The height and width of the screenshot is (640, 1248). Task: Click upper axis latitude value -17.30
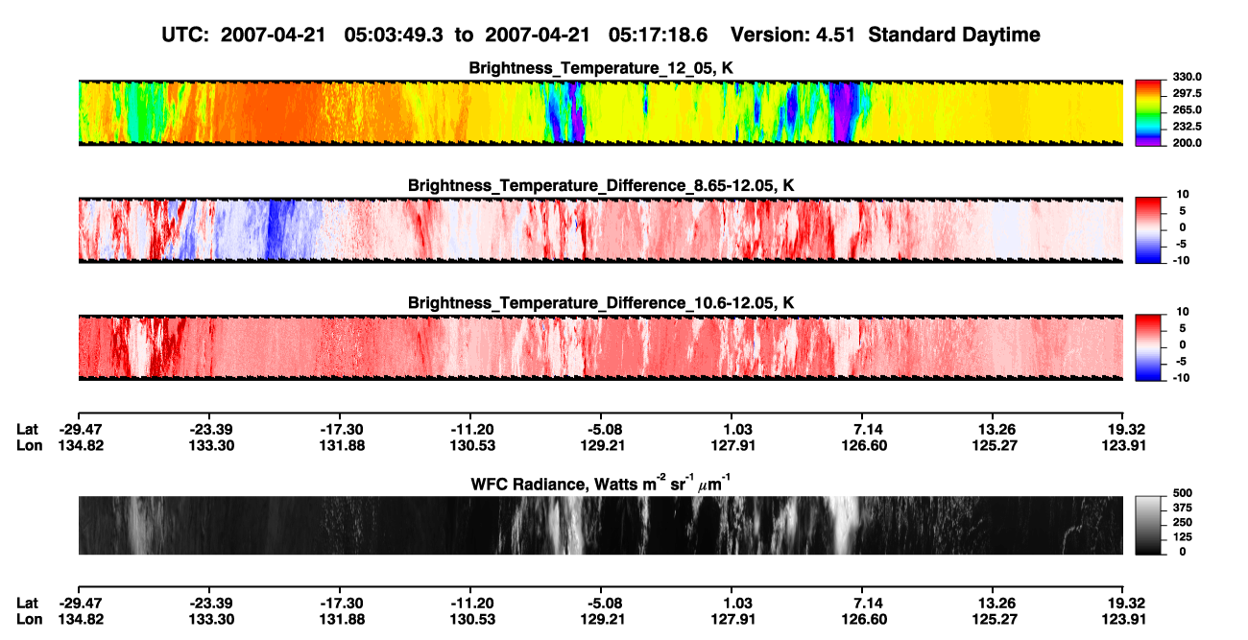click(339, 429)
